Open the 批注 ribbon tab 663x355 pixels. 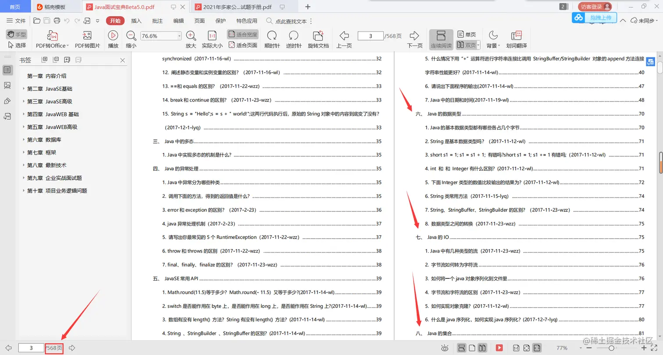point(157,21)
